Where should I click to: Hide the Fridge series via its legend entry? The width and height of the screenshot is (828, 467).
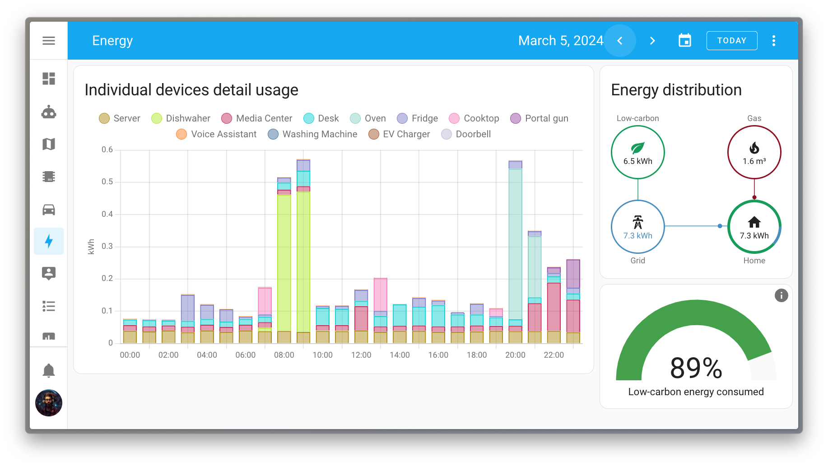coord(417,118)
